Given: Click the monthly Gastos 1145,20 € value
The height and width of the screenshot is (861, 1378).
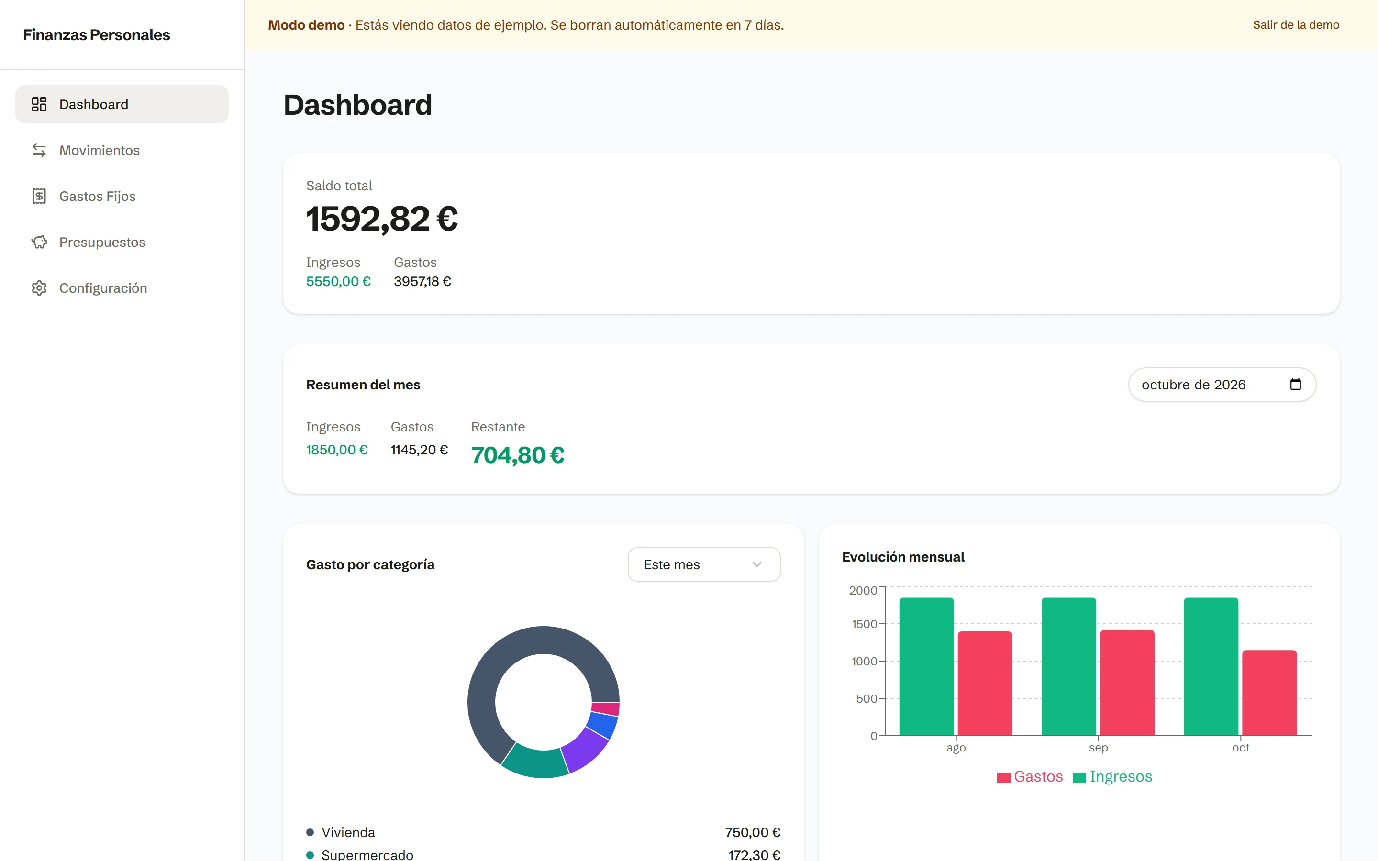Looking at the screenshot, I should tap(419, 450).
